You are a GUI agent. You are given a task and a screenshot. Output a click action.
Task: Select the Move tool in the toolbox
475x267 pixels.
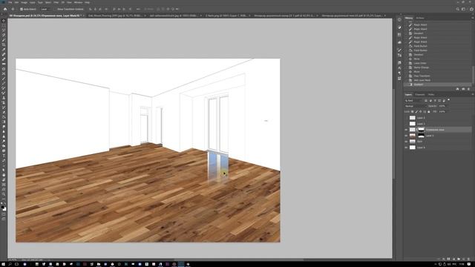(4, 21)
